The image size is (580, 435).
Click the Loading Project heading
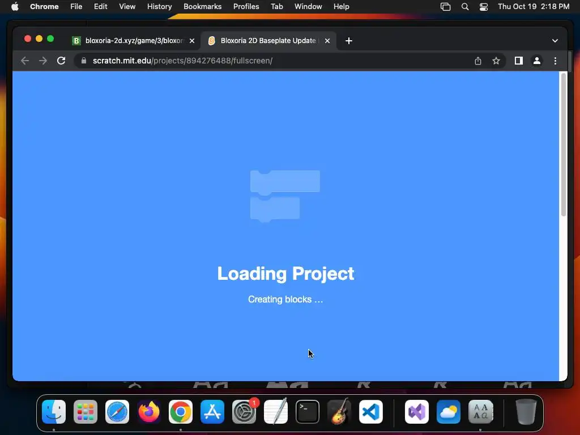(x=285, y=274)
